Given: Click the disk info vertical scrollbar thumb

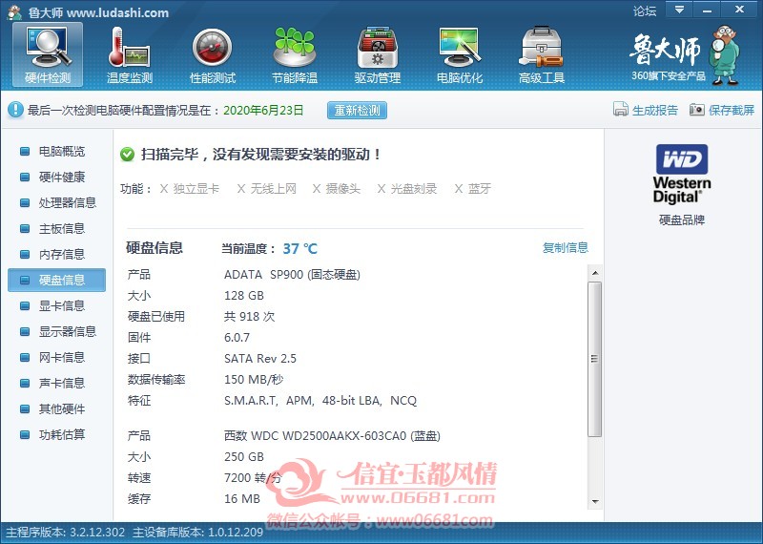Looking at the screenshot, I should click(x=594, y=359).
